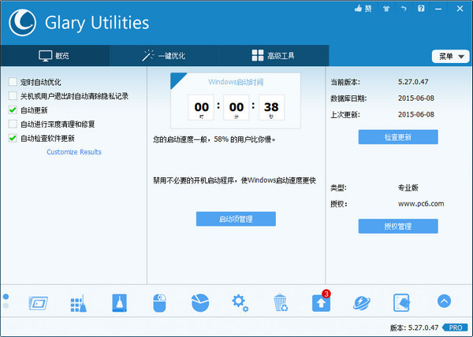Open the skin shirt icon in title bar
Image resolution: width=473 pixels, height=337 pixels.
point(386,9)
